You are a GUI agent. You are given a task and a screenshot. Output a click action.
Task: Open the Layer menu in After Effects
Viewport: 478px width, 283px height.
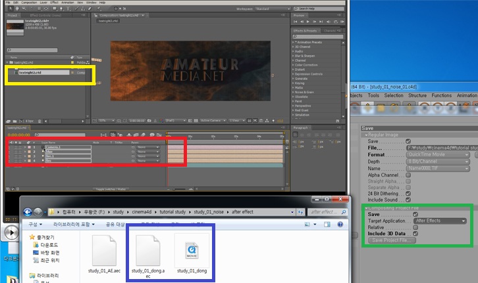click(x=43, y=3)
